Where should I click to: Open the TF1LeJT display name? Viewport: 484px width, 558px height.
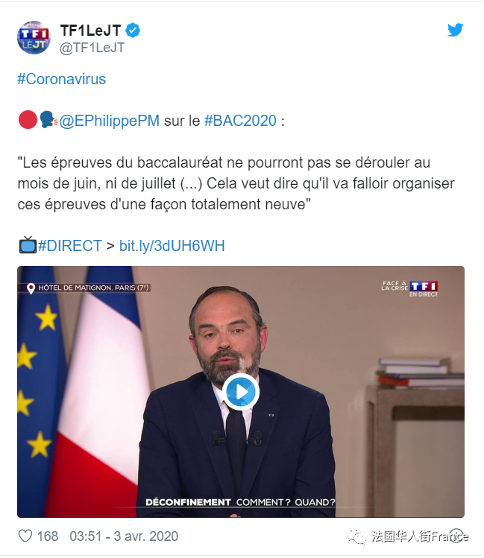(x=90, y=31)
